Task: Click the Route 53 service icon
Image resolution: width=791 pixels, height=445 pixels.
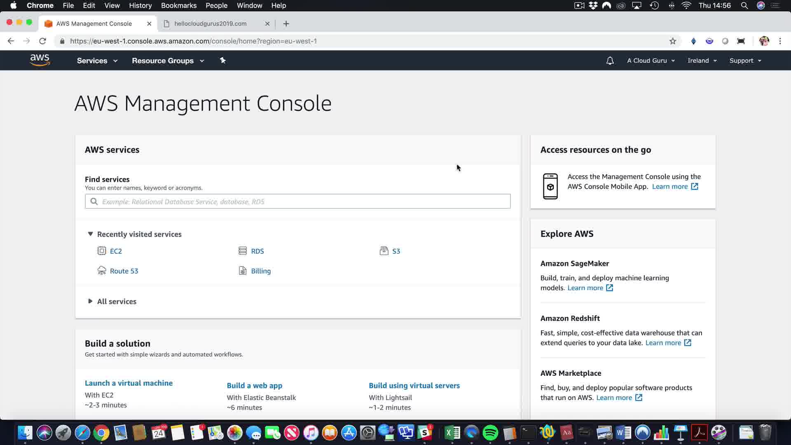Action: (x=101, y=271)
